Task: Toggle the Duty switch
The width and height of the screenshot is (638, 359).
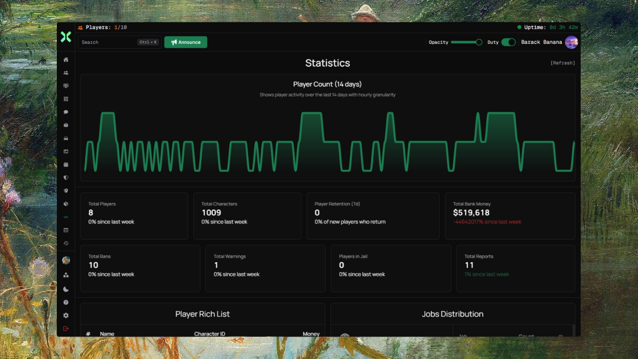Action: tap(508, 42)
